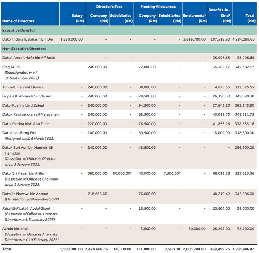Select Juniwati Rahmat Hussin's meeting allowance 88,000.00
The image size is (259, 253).
[147, 87]
